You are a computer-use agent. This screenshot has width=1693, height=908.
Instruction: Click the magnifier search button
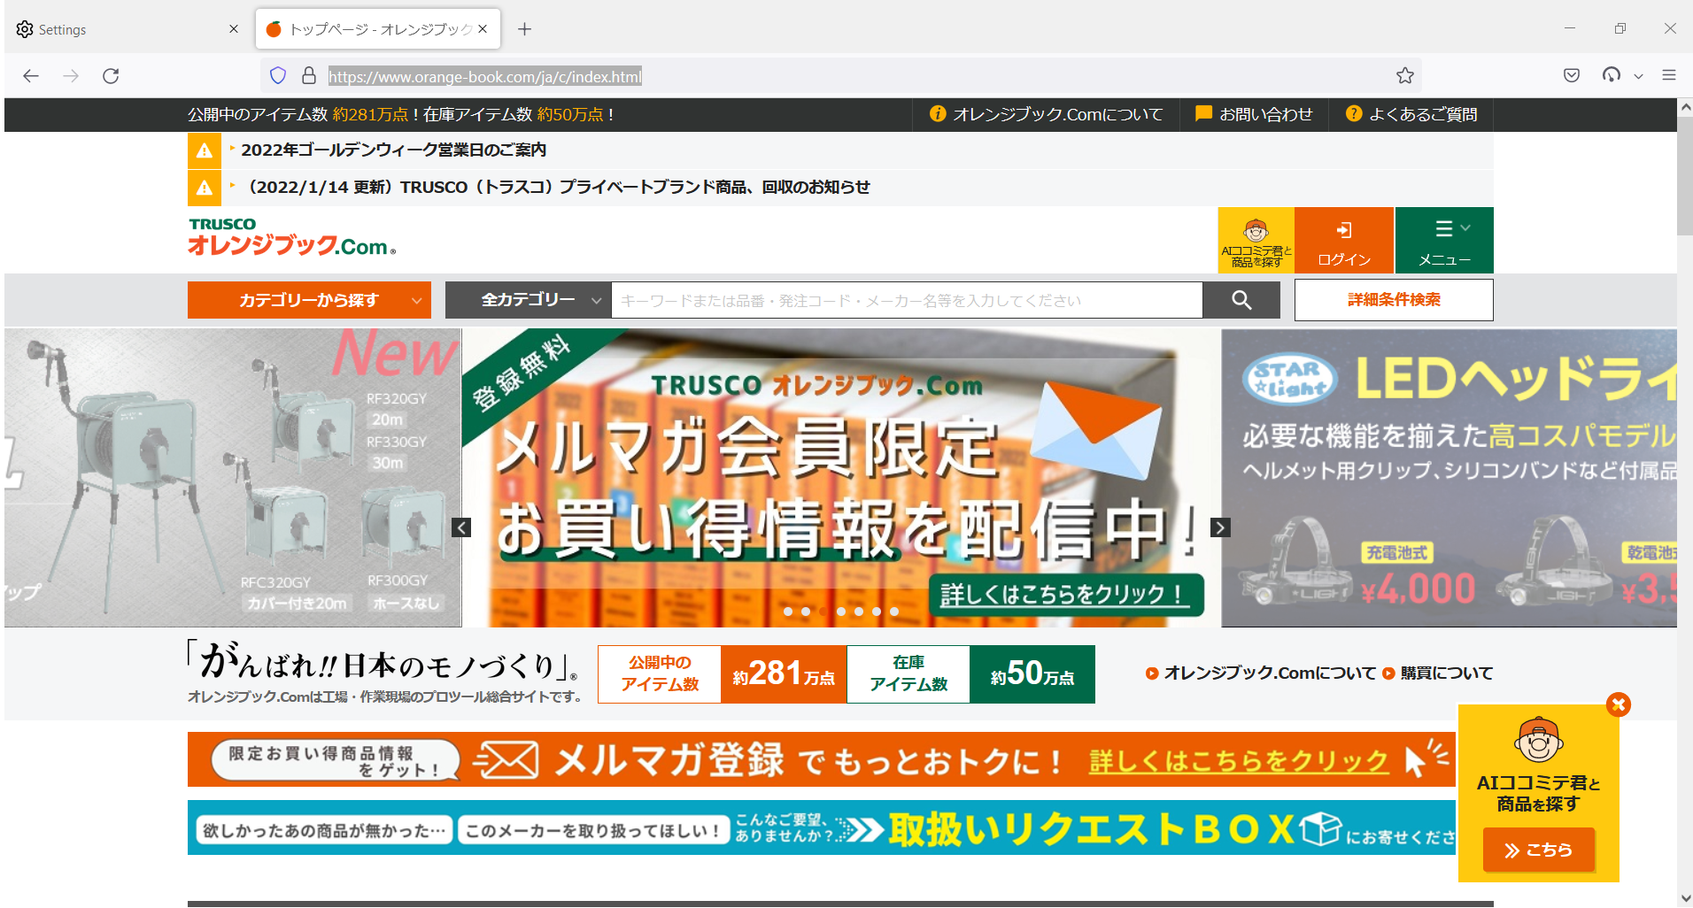click(x=1241, y=300)
